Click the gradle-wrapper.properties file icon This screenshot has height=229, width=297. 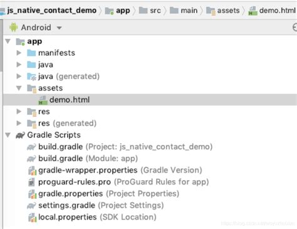coord(32,171)
